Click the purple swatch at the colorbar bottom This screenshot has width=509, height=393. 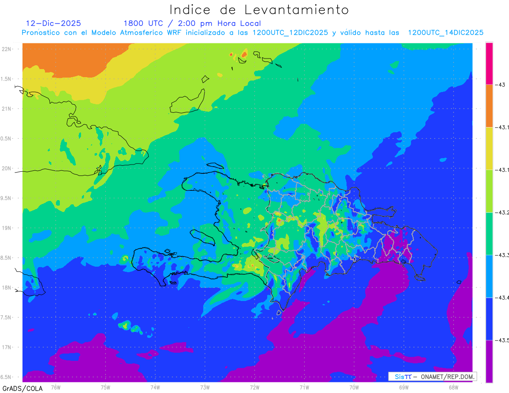(x=489, y=361)
